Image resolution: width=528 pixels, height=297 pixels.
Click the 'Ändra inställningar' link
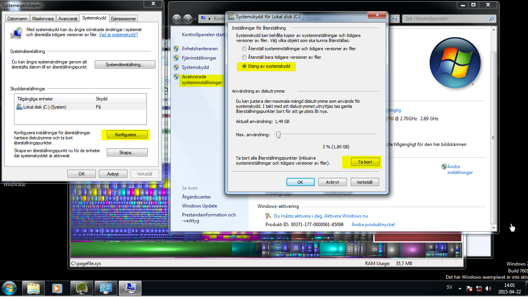coord(460,169)
